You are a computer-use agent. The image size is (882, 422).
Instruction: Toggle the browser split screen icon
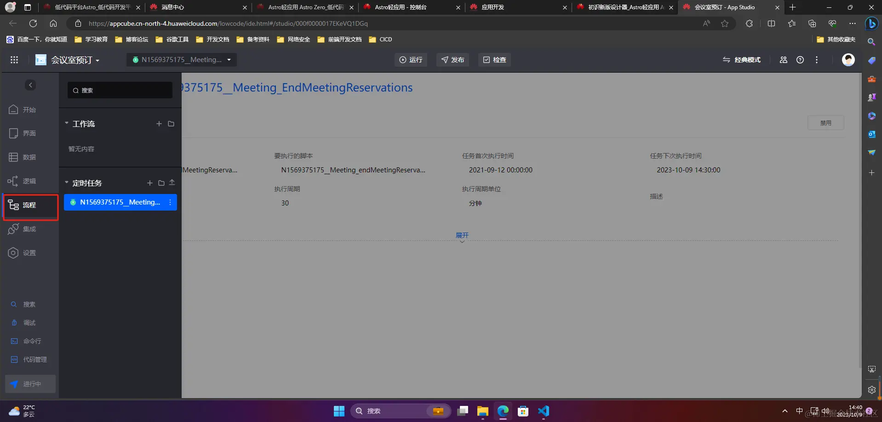click(x=771, y=23)
